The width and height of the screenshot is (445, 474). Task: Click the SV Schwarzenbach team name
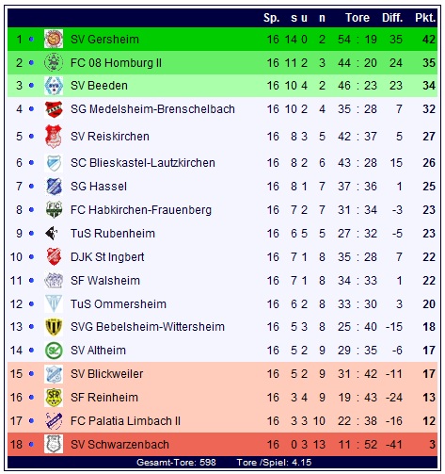click(119, 444)
